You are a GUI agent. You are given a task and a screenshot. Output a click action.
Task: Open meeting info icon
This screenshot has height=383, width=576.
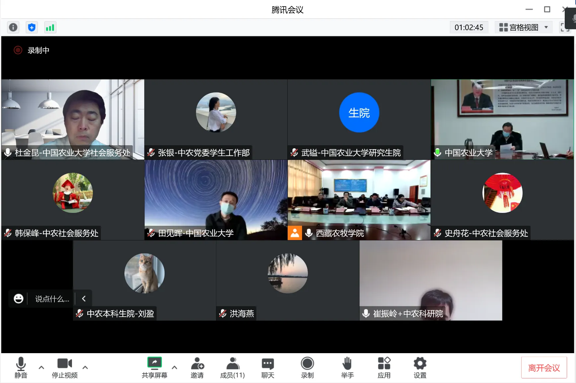pyautogui.click(x=13, y=27)
